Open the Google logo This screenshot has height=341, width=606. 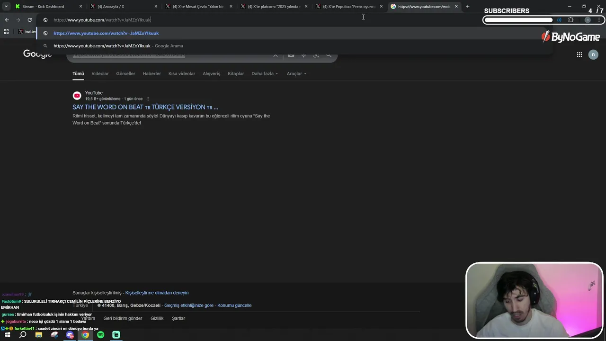tap(37, 55)
